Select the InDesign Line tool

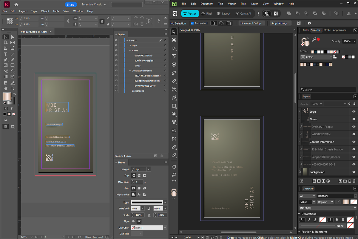pos(13,54)
